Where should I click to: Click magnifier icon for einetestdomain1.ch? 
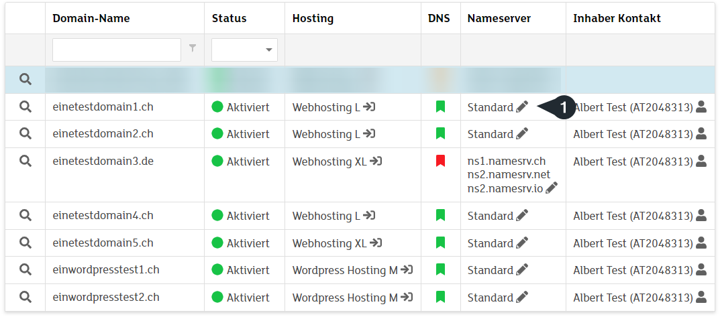[25, 107]
